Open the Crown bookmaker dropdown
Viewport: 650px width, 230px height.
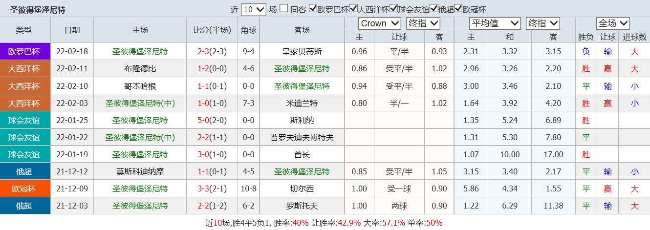(380, 23)
